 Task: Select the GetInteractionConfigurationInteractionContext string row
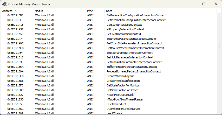tap(136, 15)
